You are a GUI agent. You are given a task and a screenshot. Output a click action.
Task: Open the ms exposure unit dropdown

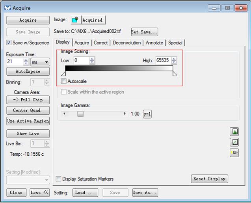[x=40, y=62]
